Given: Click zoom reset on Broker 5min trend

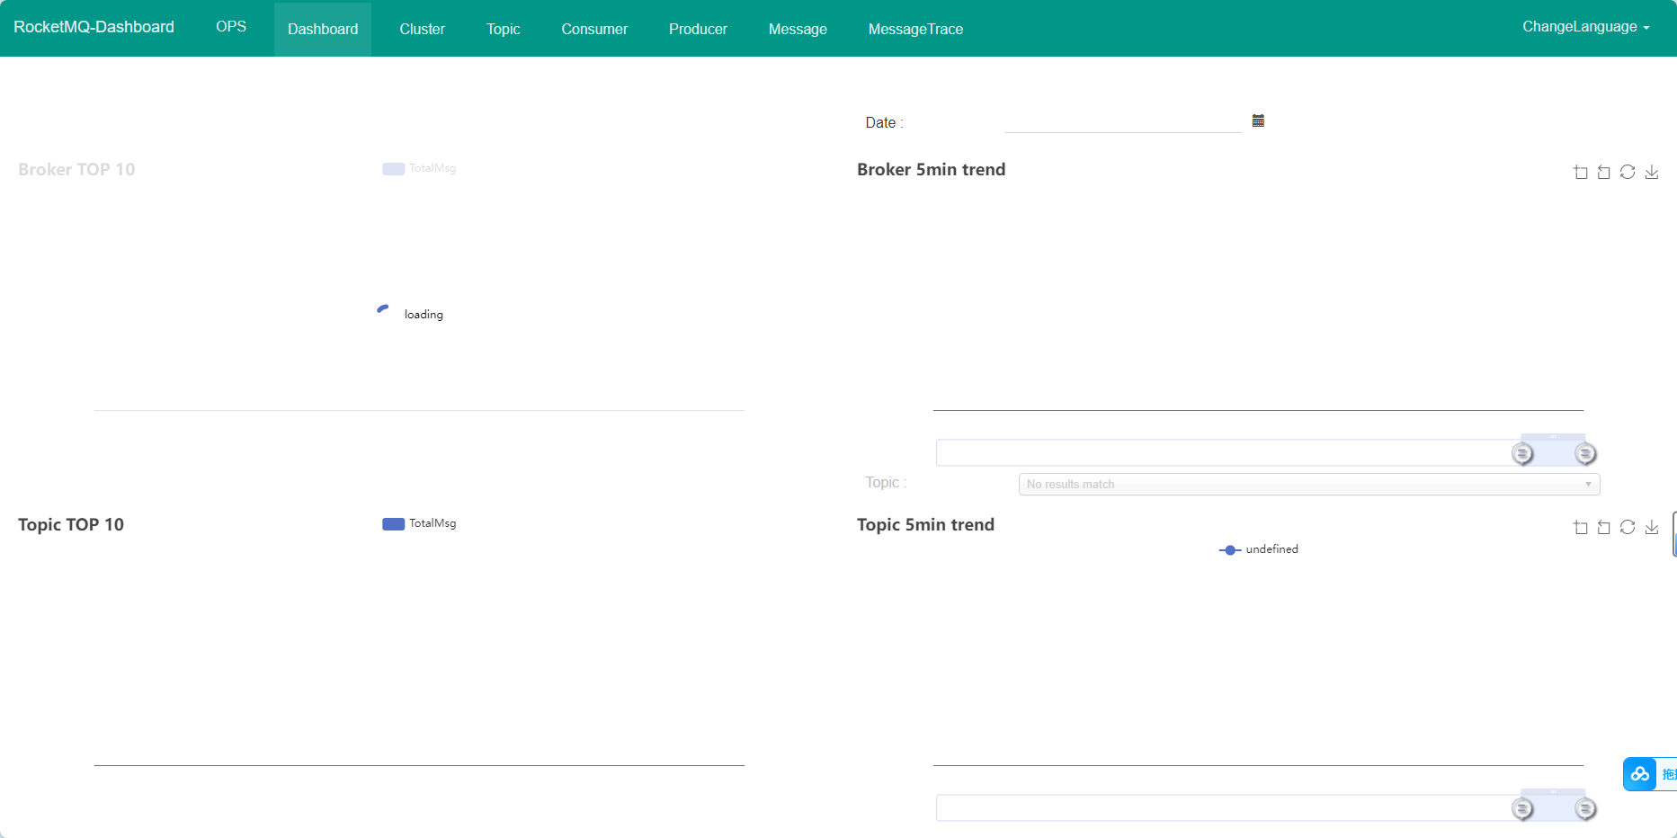Looking at the screenshot, I should [1604, 172].
